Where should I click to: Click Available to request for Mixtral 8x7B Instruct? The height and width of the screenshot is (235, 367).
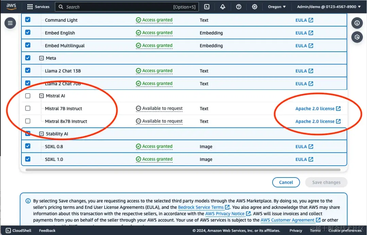pyautogui.click(x=162, y=121)
